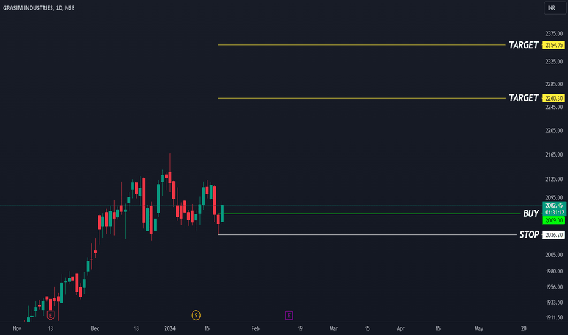Select the upper TARGET label at 2354.05
Screen dimensions: 568x335
point(524,45)
